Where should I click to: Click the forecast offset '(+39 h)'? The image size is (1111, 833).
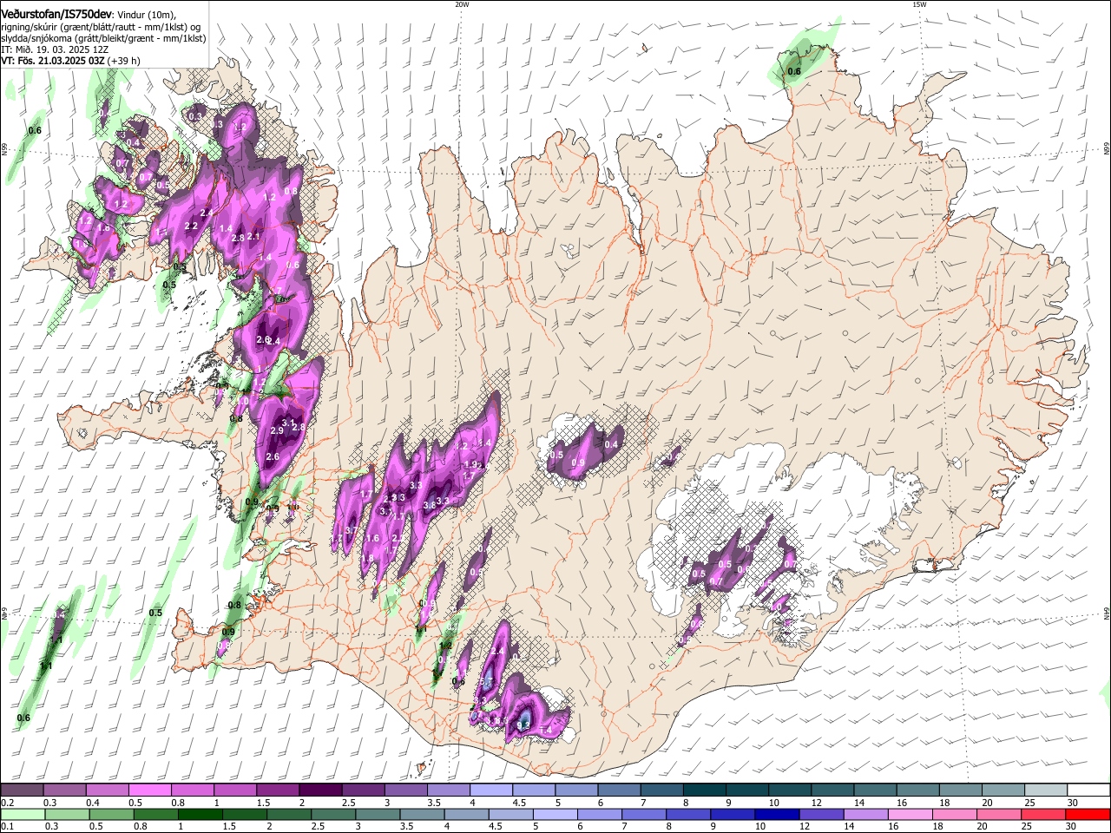pyautogui.click(x=125, y=62)
